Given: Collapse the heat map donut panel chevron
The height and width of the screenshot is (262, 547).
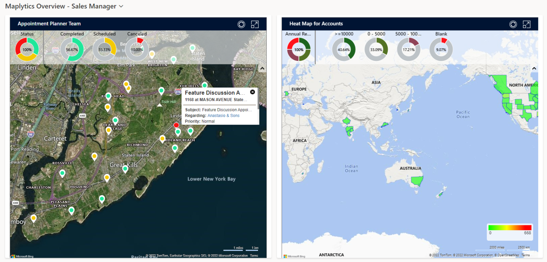Looking at the screenshot, I should point(534,68).
